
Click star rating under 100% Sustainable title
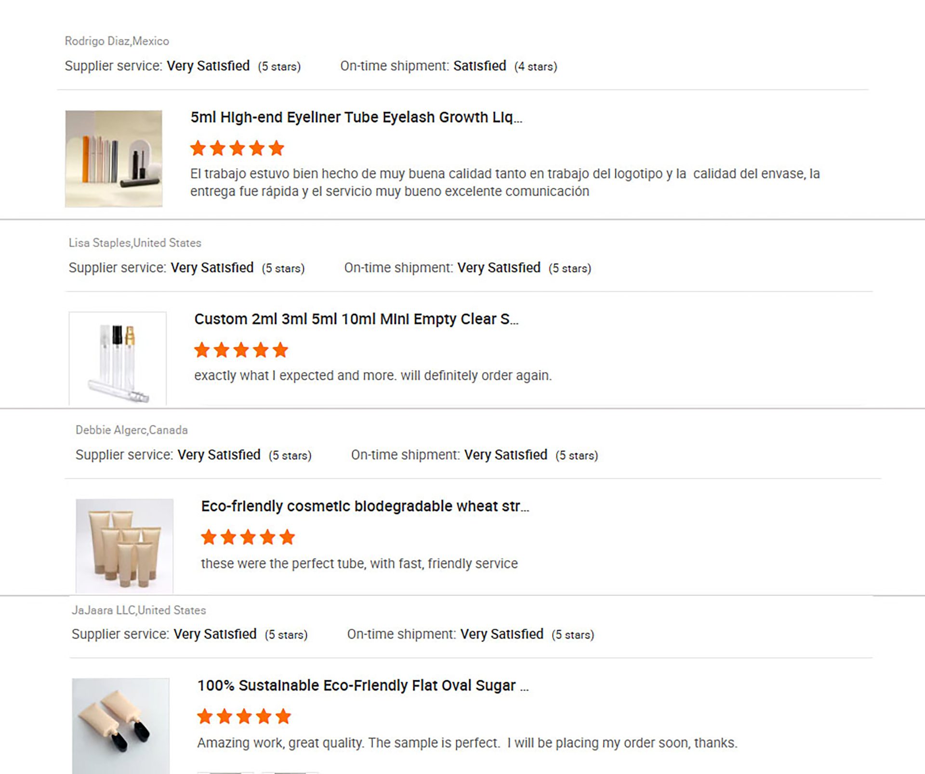pos(244,717)
